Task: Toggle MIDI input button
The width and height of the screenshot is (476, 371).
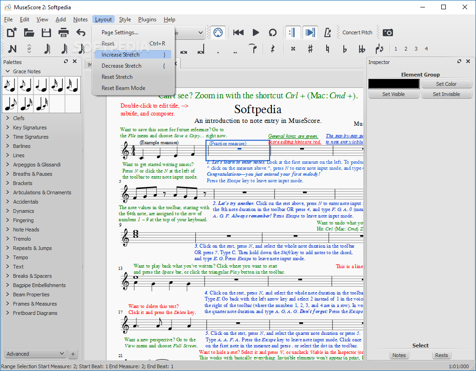Action: (x=218, y=32)
